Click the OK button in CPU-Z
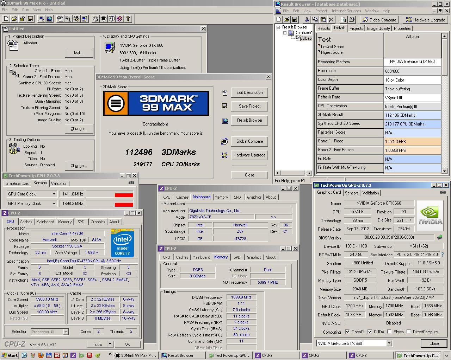 (x=127, y=344)
